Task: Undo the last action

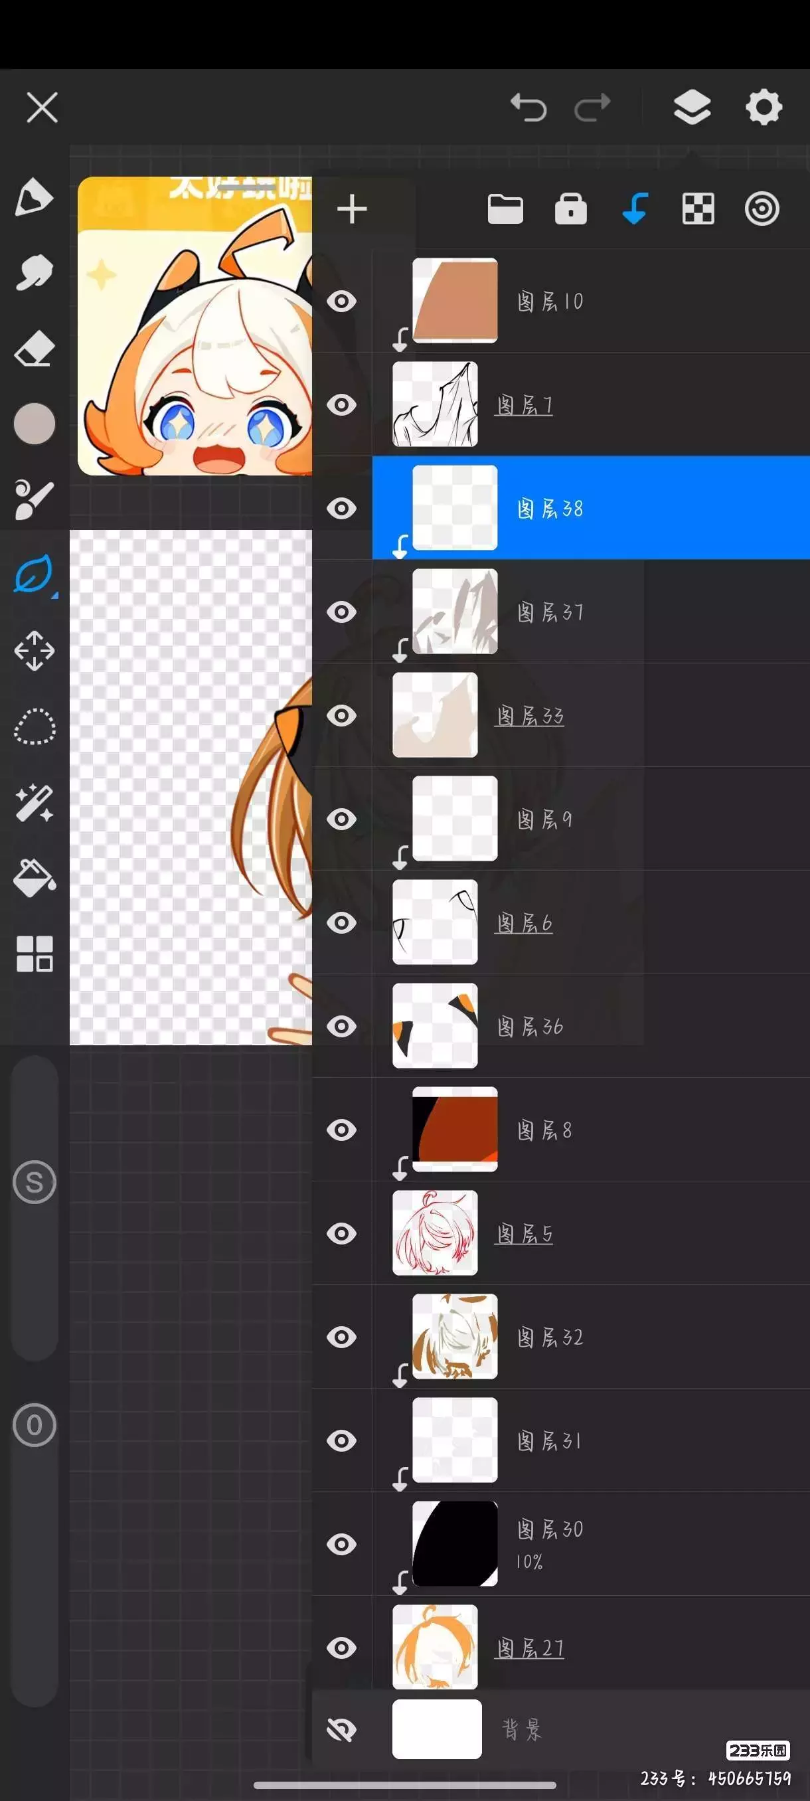Action: [528, 108]
